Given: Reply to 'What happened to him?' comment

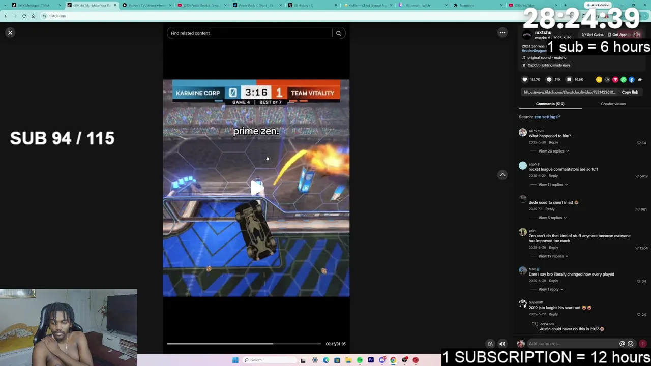Looking at the screenshot, I should pyautogui.click(x=554, y=142).
